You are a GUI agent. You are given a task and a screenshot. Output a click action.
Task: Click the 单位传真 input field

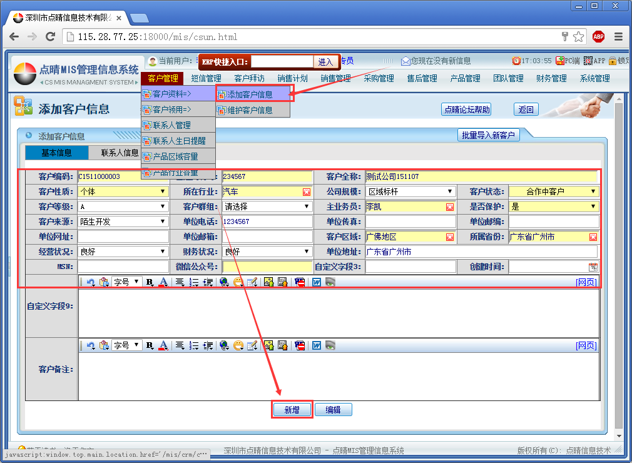click(x=410, y=221)
